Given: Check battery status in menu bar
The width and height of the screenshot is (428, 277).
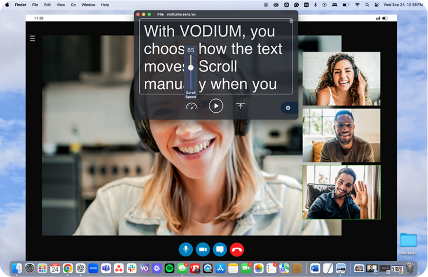Looking at the screenshot, I should tap(346, 5).
